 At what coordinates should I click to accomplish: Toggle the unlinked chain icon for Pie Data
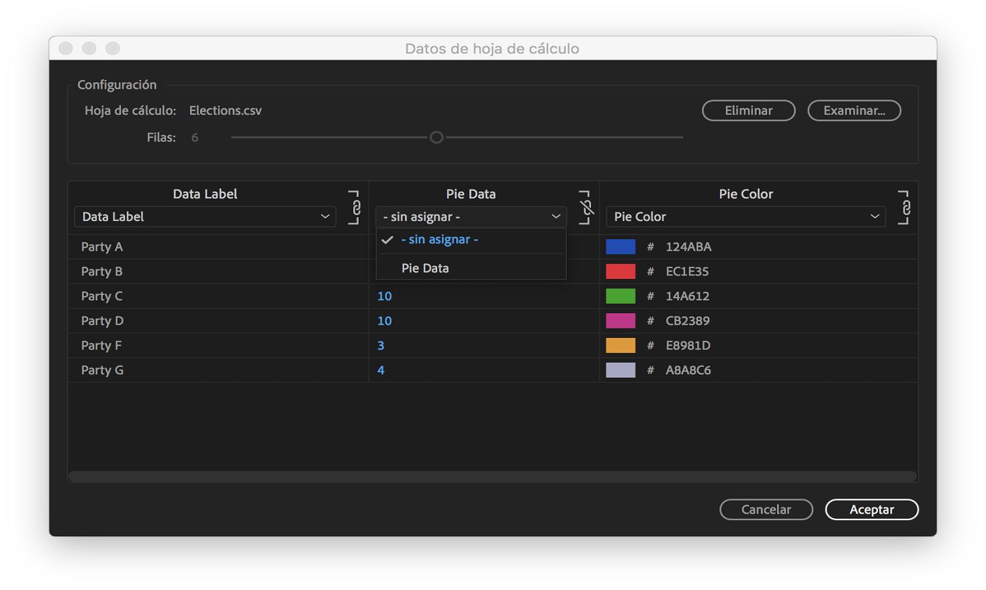click(x=586, y=207)
